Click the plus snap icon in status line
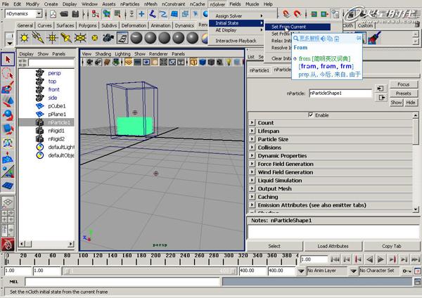The height and width of the screenshot is (298, 422). [x=141, y=14]
